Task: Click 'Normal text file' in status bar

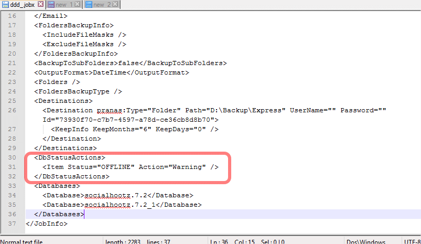Action: pos(21,241)
